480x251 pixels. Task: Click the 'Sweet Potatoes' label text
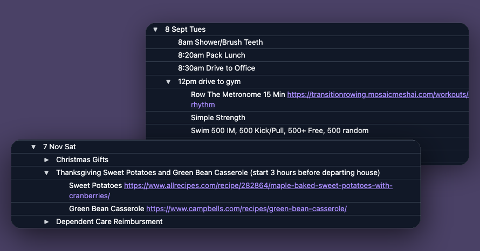pyautogui.click(x=95, y=186)
